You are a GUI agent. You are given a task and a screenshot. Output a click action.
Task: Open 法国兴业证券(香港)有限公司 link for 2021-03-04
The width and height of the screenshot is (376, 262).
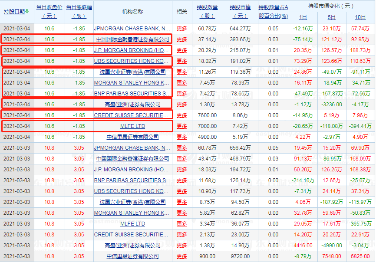coord(132,72)
